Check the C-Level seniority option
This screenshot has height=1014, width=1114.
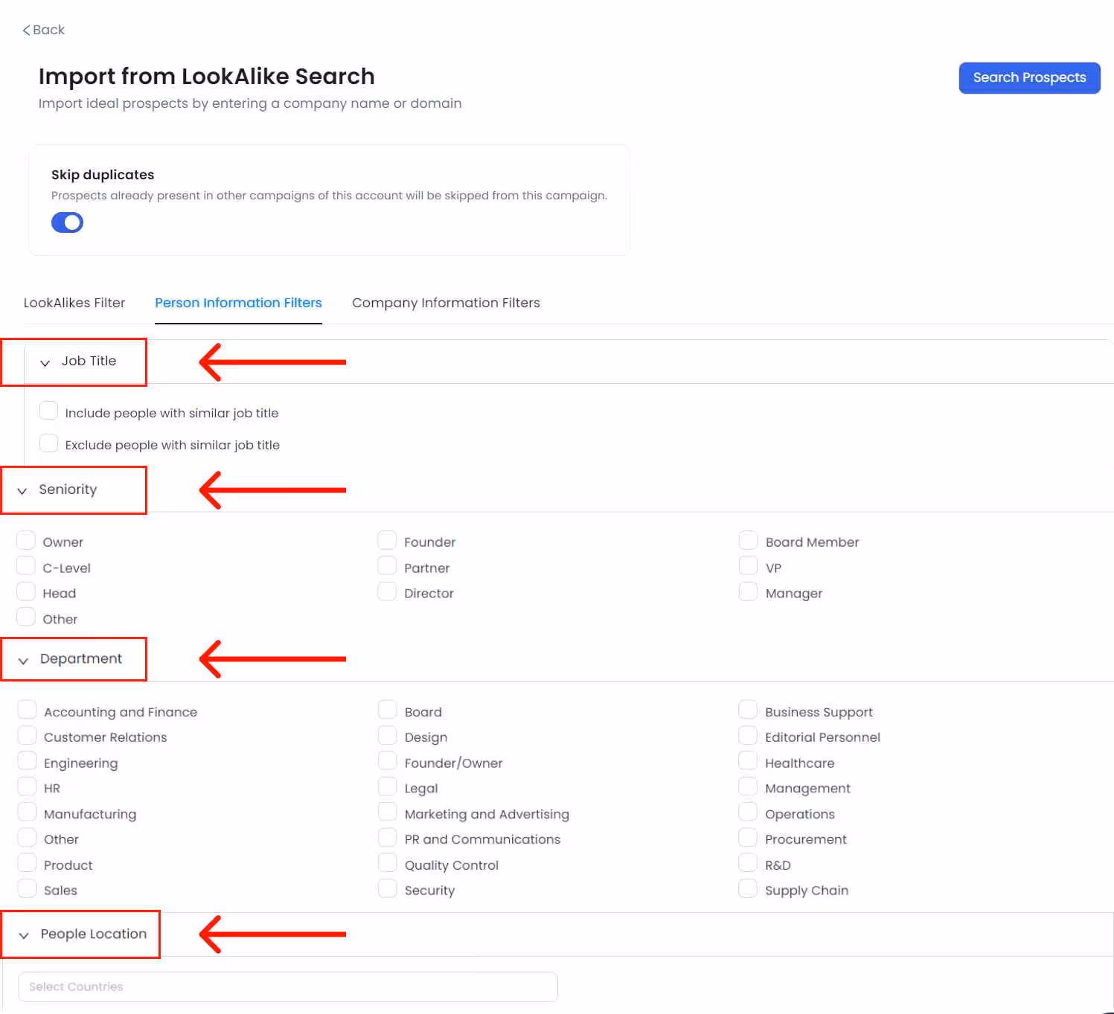[26, 565]
